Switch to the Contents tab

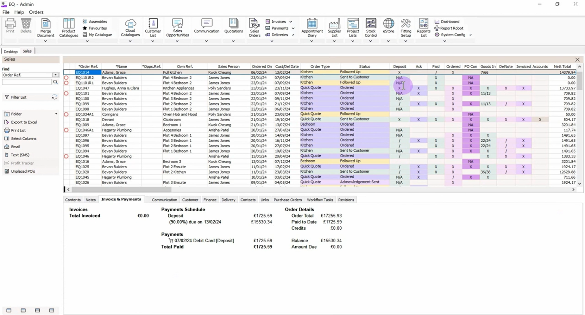pos(73,200)
